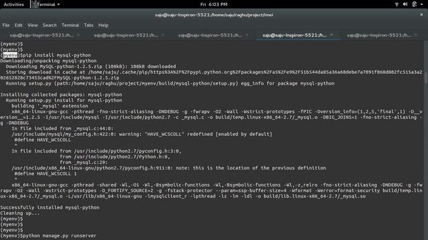Click the volume speaker icon
Image resolution: width=428 pixels, height=240 pixels.
(405, 5)
